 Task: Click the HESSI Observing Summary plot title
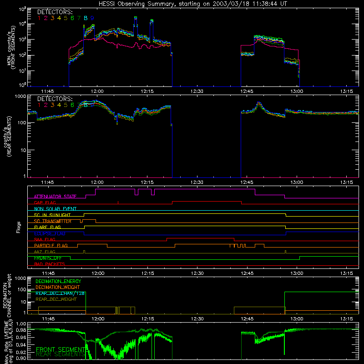192,4
